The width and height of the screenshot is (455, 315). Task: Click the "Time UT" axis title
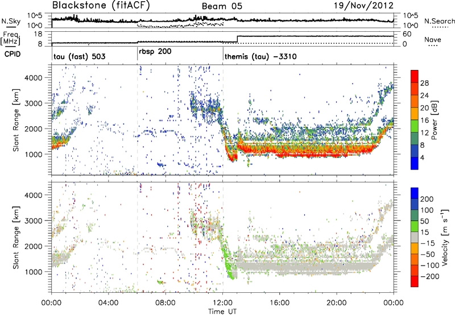coord(222,312)
